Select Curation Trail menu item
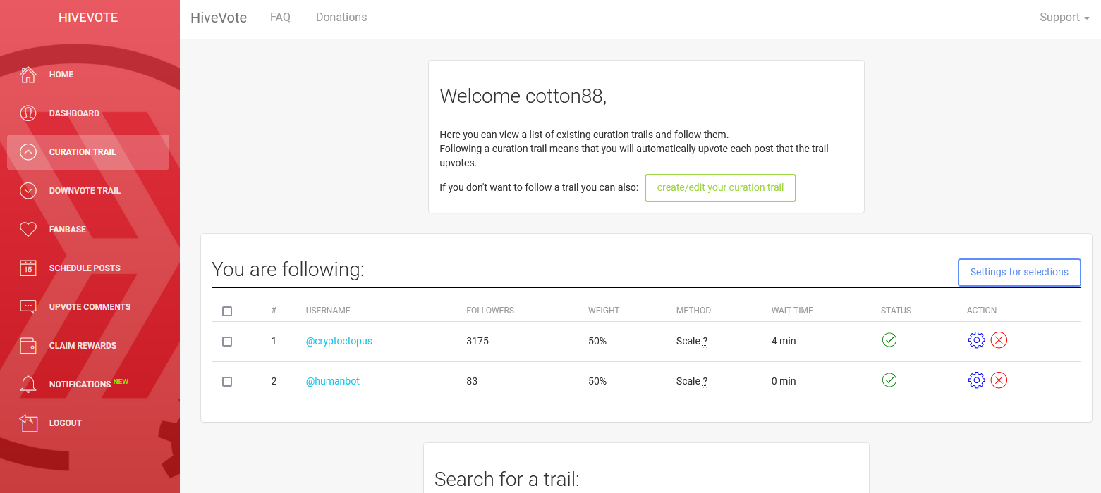This screenshot has width=1101, height=493. (x=88, y=152)
